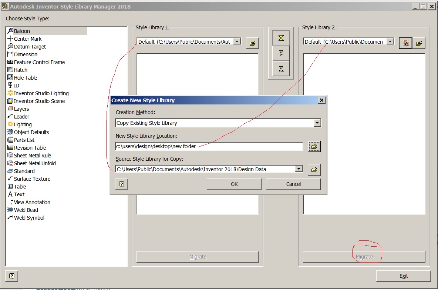
Task: Click the middle not-equal filter button
Action: [x=281, y=53]
